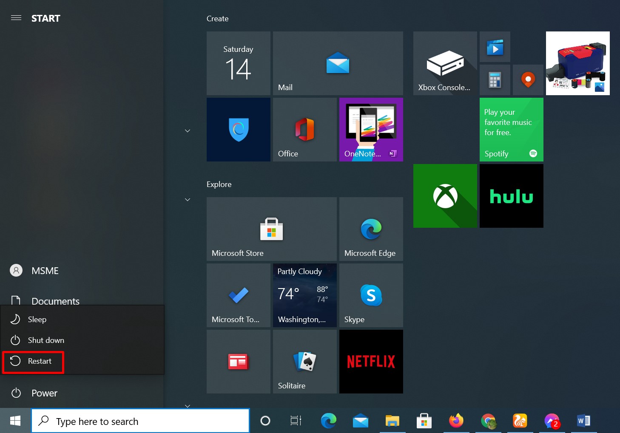Open Spotify from the Start menu tile

click(x=511, y=130)
